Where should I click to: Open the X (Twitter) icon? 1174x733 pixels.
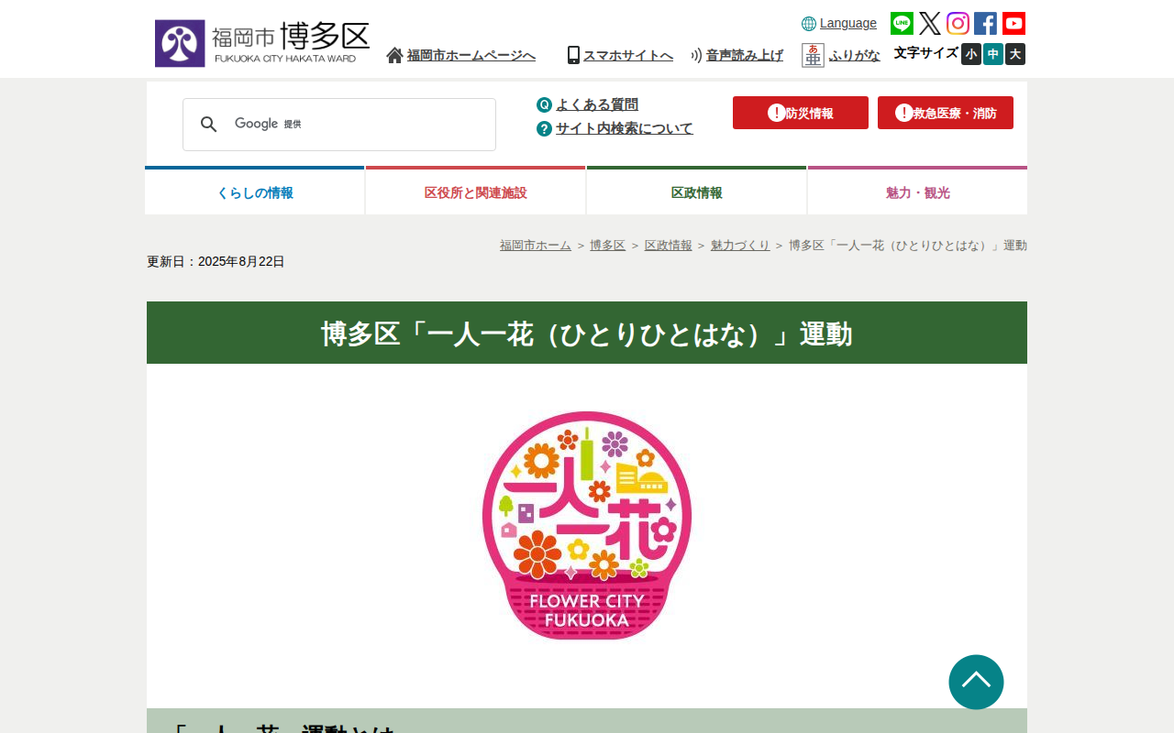[x=930, y=24]
